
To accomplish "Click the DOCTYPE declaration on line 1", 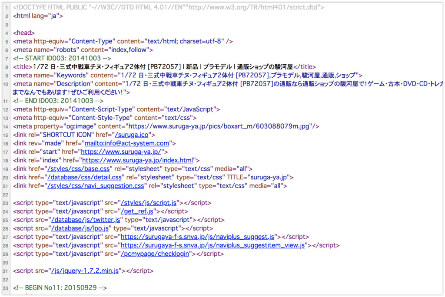I will click(x=169, y=7).
